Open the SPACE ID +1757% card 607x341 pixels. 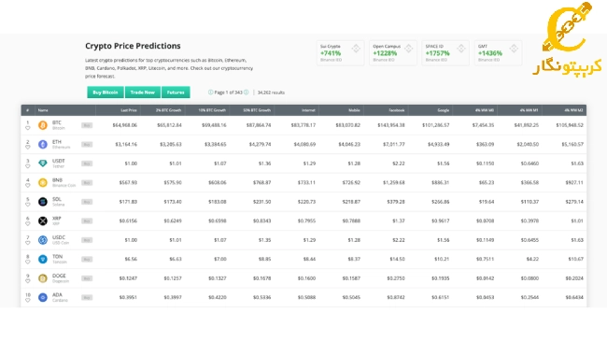445,52
